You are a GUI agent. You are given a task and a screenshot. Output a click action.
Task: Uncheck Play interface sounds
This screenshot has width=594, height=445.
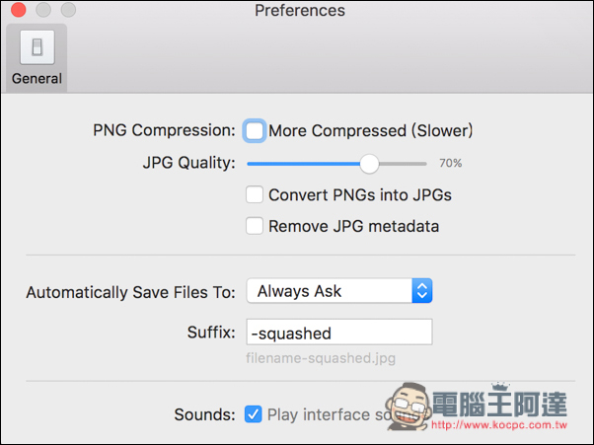(x=253, y=414)
